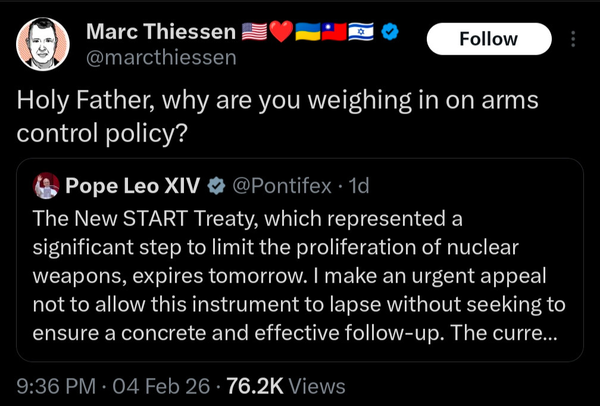Click the Israel flag emoji
Screen dimensions: 600x406
(361, 32)
